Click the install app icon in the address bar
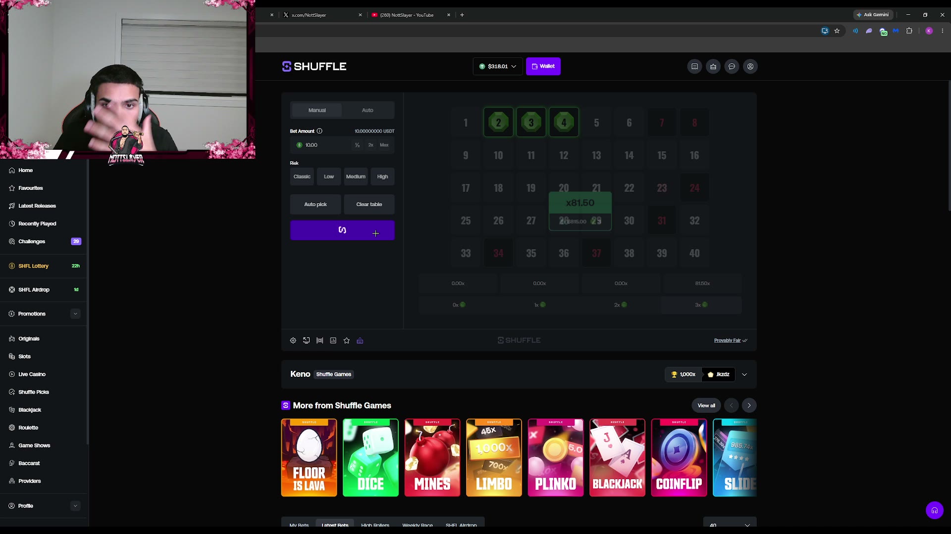Viewport: 951px width, 534px height. coord(825,31)
